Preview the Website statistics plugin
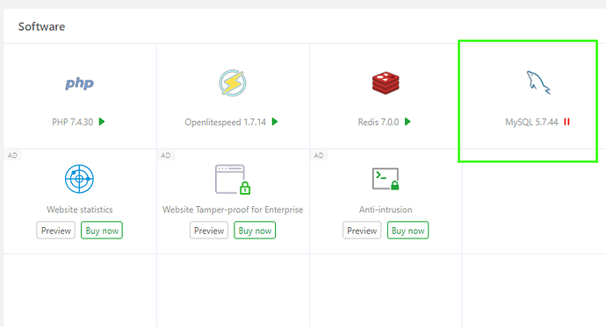Screen dimensions: 606x327 (x=56, y=231)
